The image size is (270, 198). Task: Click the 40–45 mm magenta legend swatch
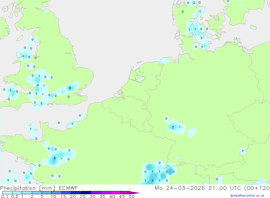point(115,193)
